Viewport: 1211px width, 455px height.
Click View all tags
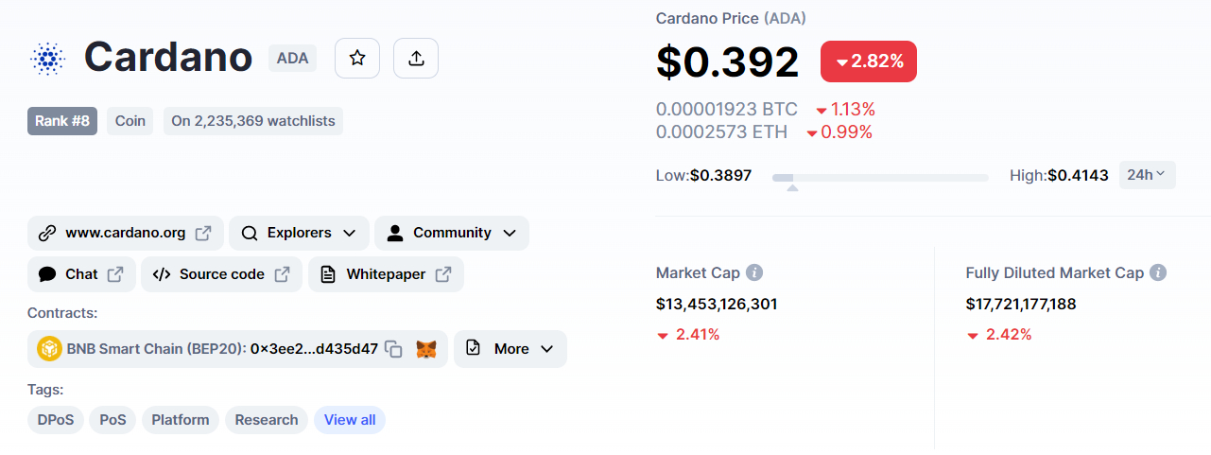(x=350, y=420)
